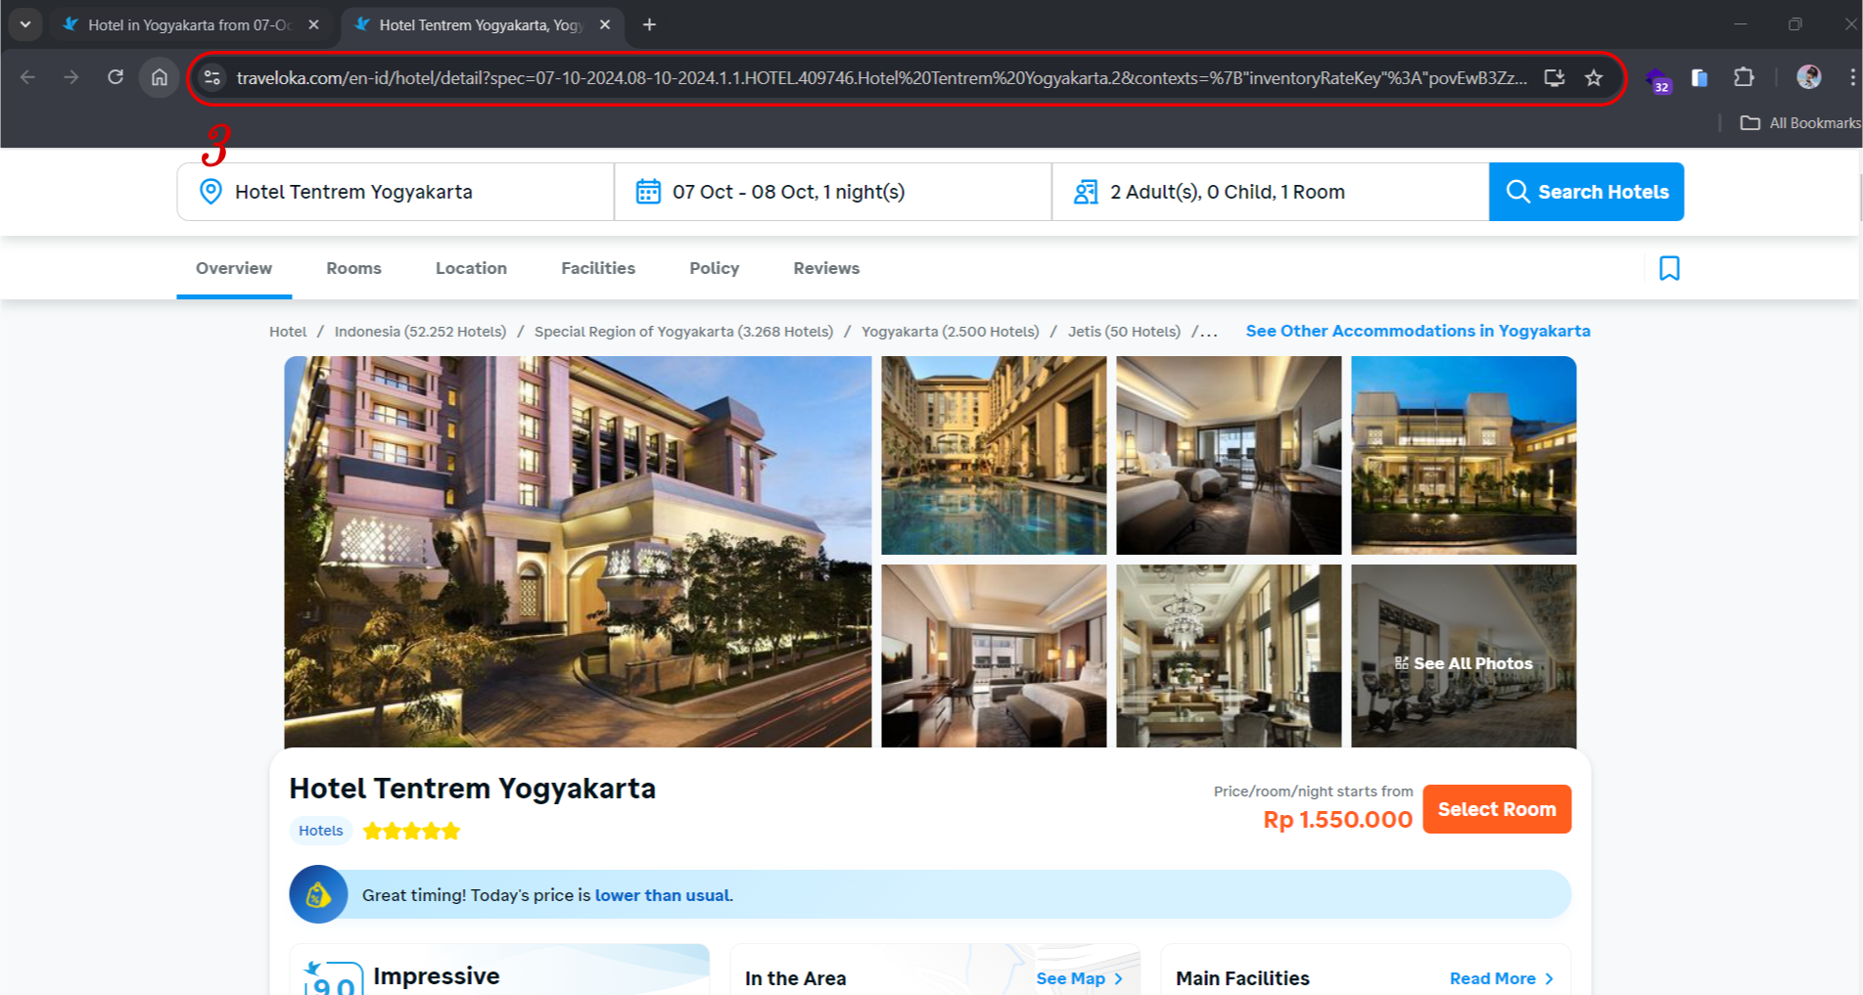Image resolution: width=1863 pixels, height=995 pixels.
Task: Open the lobby chandelier photo
Action: click(1229, 656)
